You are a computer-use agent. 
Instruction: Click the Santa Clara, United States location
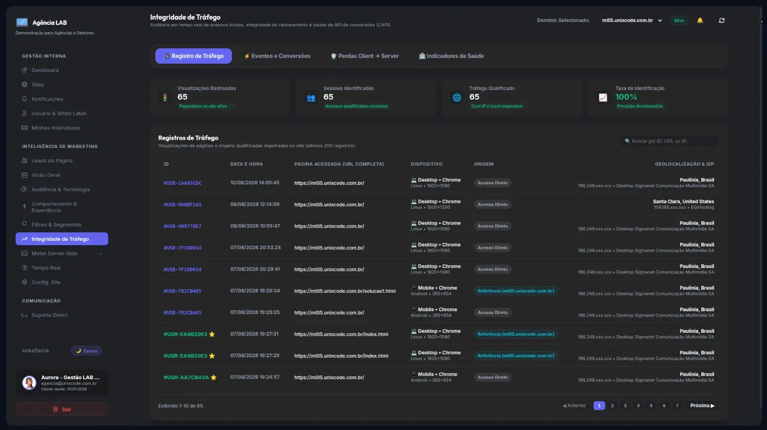point(683,202)
